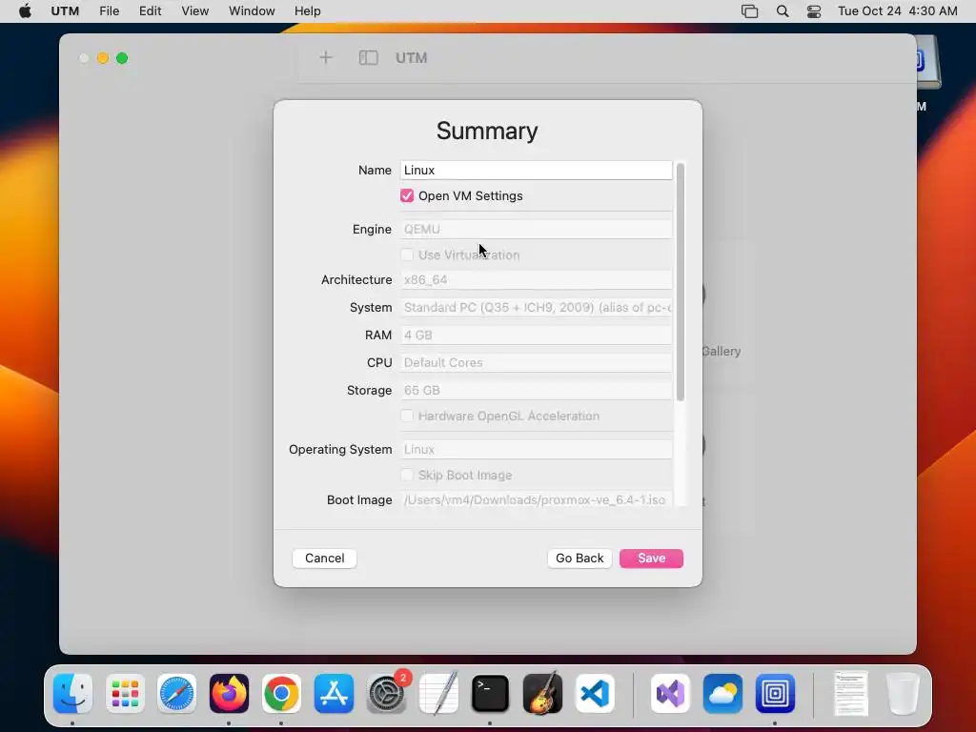This screenshot has height=732, width=976.
Task: Open the UTM app menu
Action: tap(65, 11)
